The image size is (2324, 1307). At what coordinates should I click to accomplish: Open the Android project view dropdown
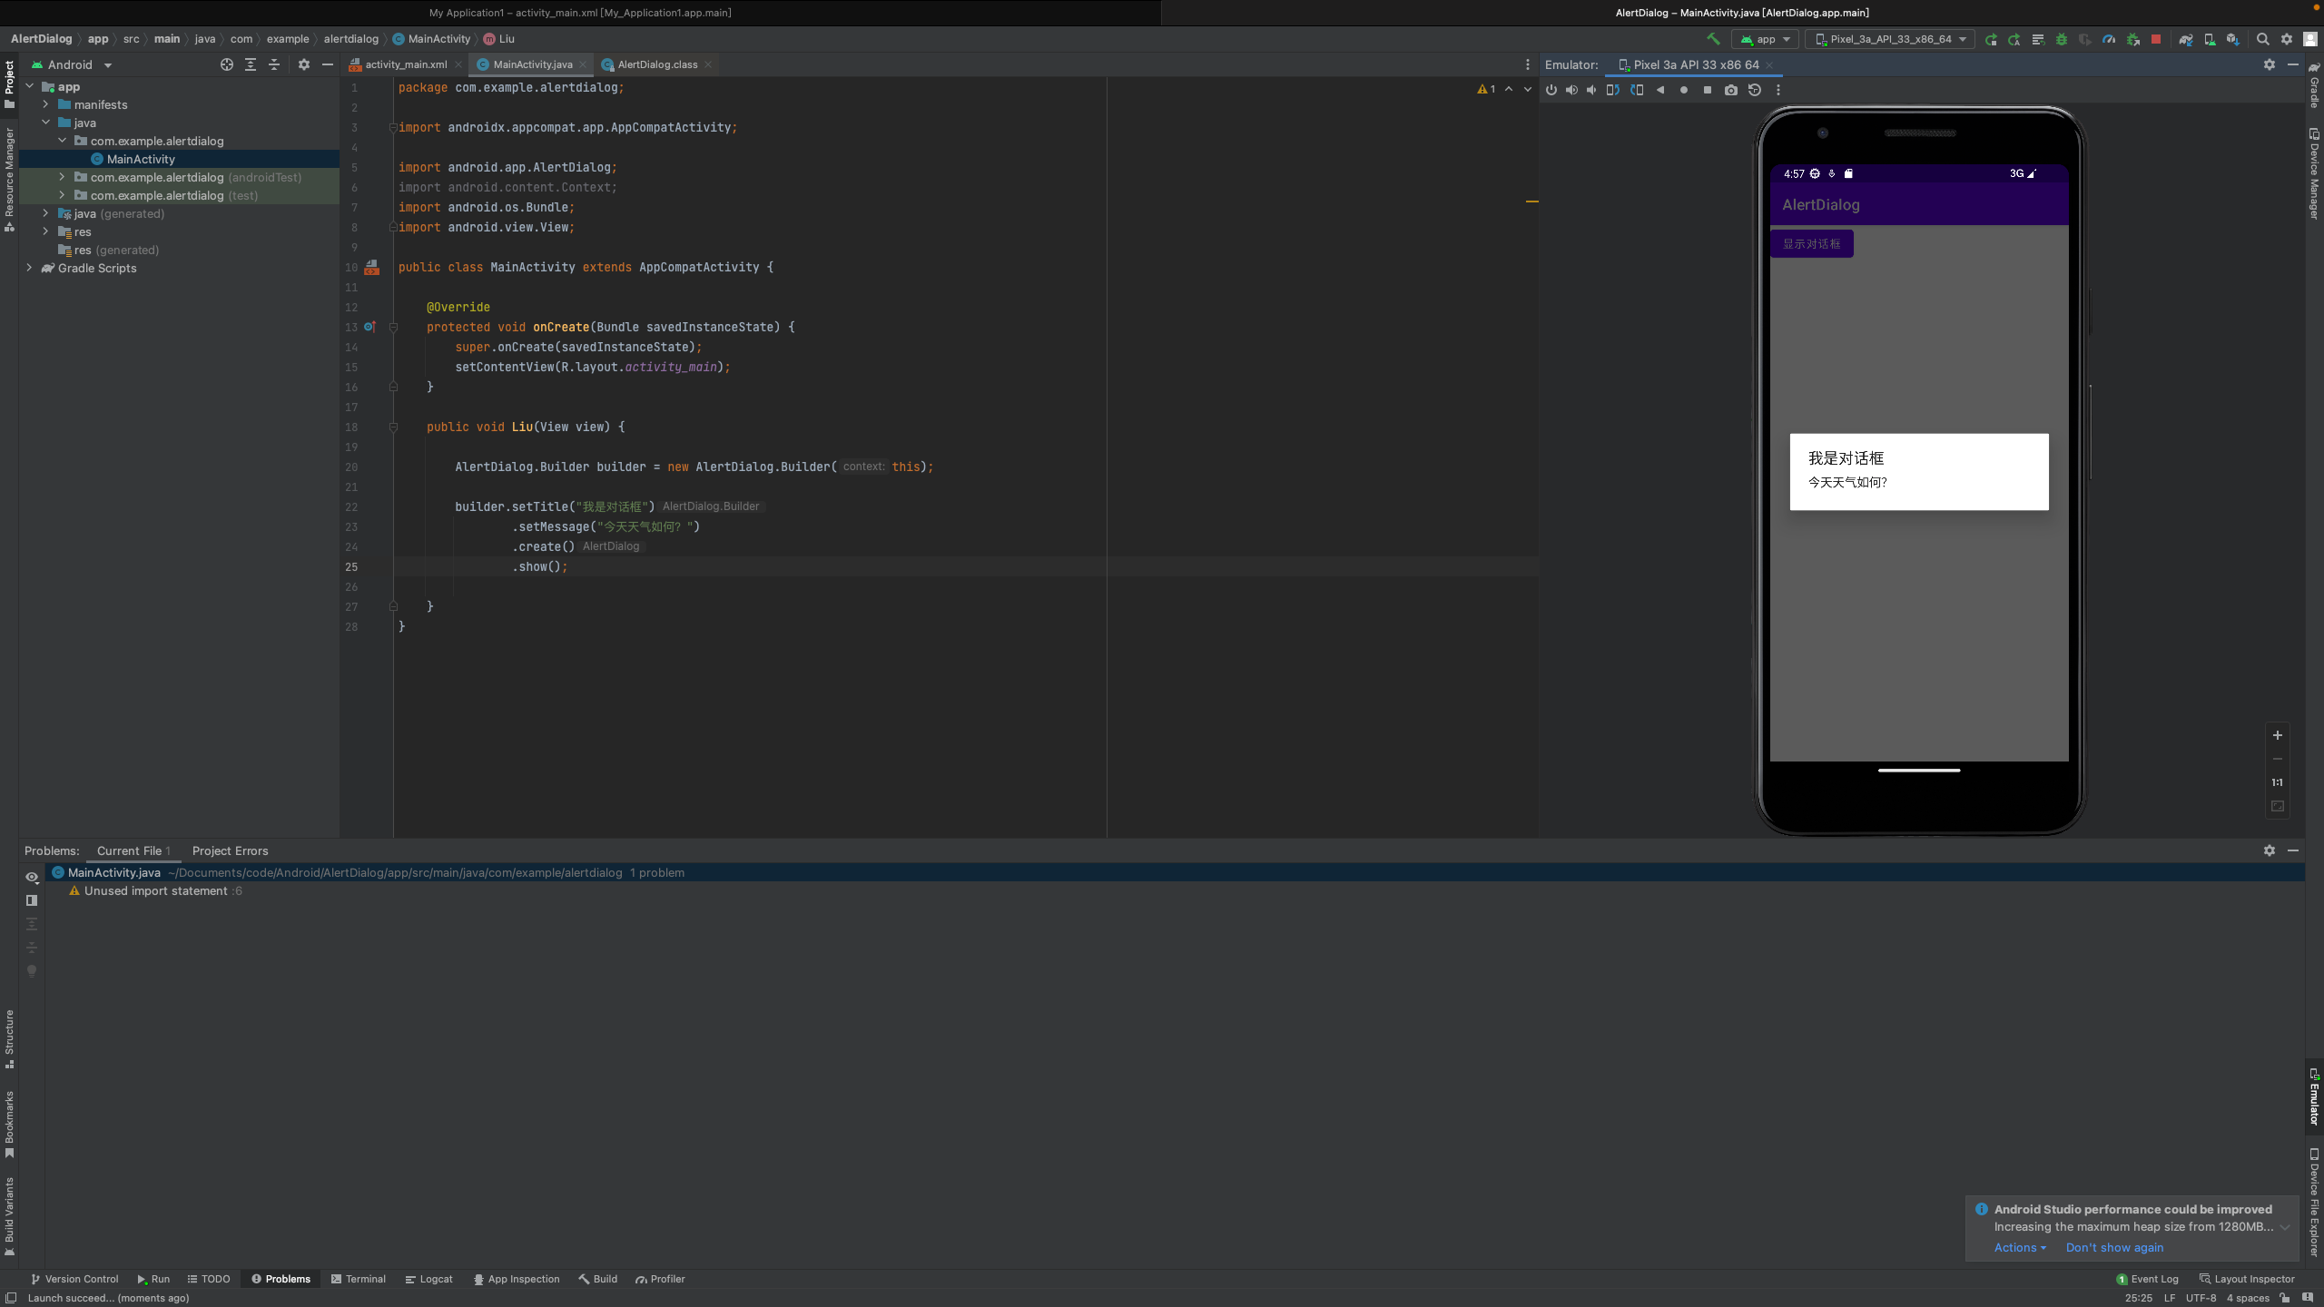pos(73,64)
